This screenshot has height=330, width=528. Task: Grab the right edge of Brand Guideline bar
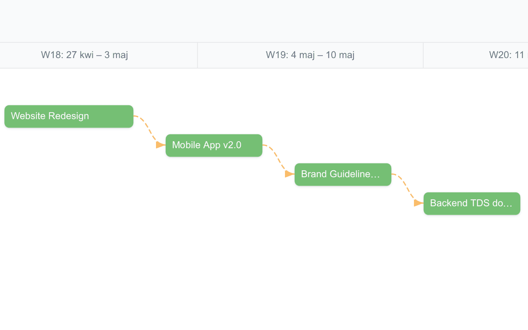tap(390, 174)
